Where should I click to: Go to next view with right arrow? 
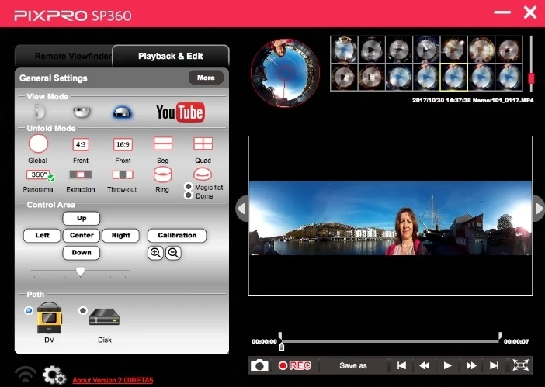(538, 209)
